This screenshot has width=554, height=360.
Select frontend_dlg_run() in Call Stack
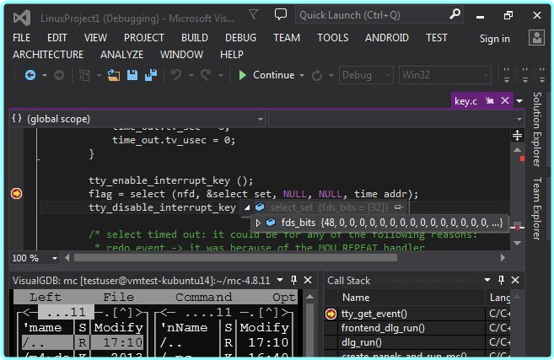click(383, 328)
